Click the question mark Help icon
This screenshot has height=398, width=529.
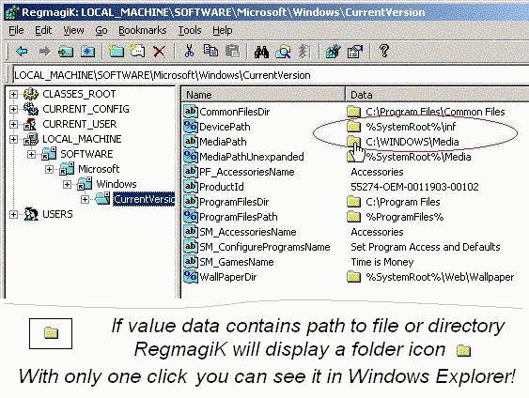point(384,51)
